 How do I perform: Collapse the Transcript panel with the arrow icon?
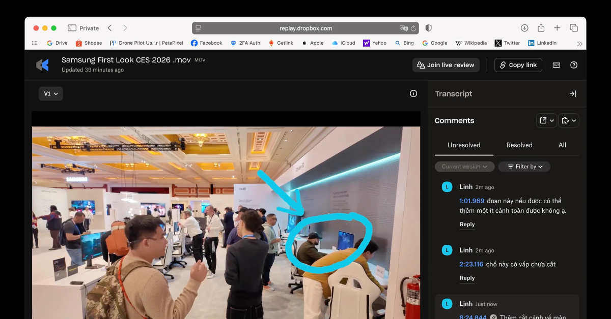pyautogui.click(x=572, y=93)
